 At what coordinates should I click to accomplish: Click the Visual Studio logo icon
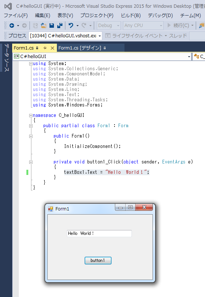pos(8,6)
